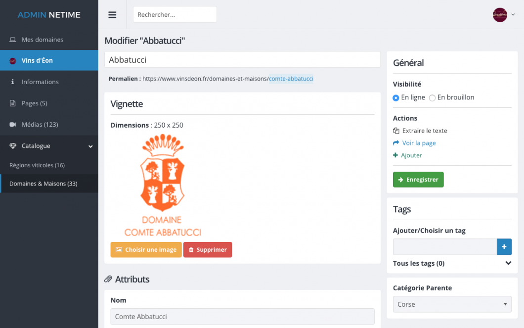
Task: Toggle sidebar with the hamburger menu icon
Action: [112, 15]
